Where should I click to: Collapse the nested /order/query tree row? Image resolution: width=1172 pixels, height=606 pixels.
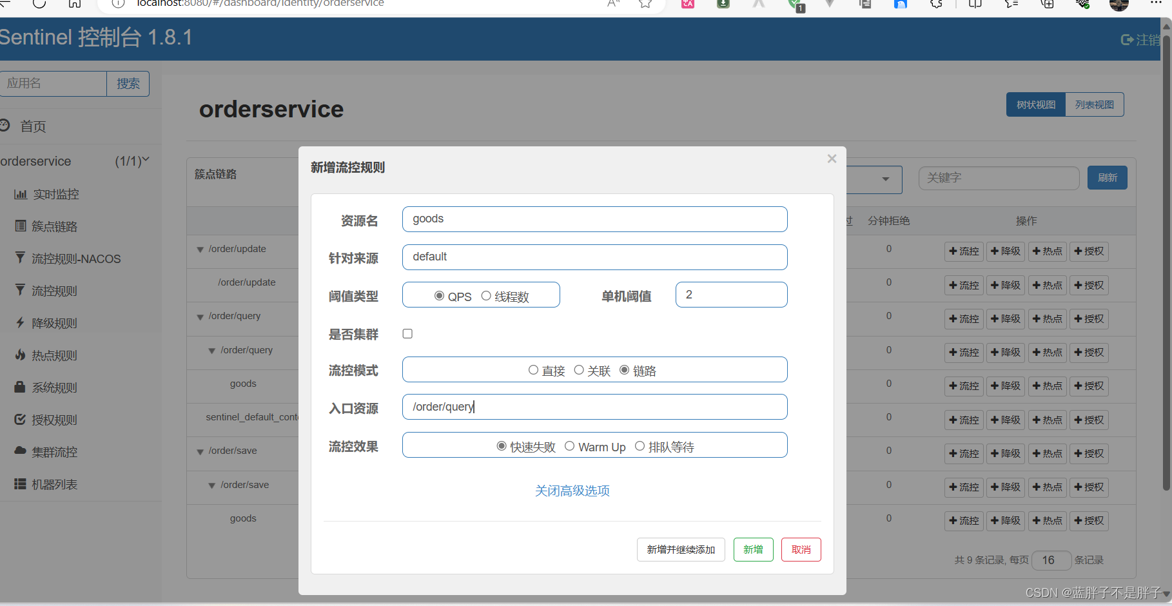(x=211, y=351)
